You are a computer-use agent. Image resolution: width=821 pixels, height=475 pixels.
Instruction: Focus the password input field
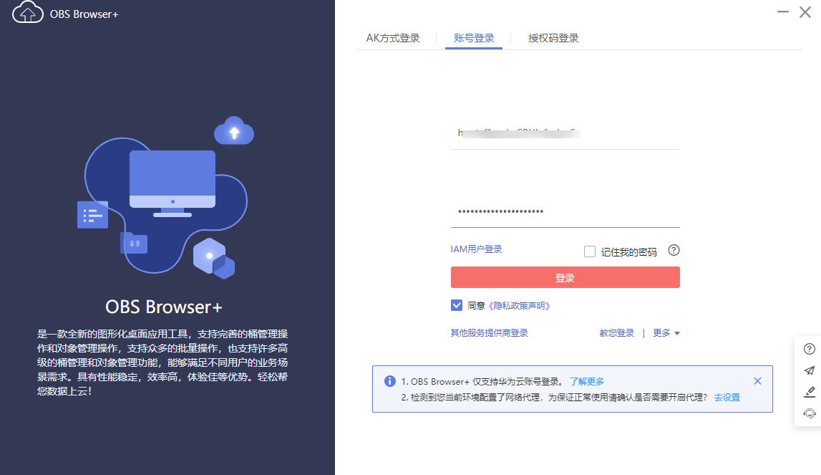point(565,212)
